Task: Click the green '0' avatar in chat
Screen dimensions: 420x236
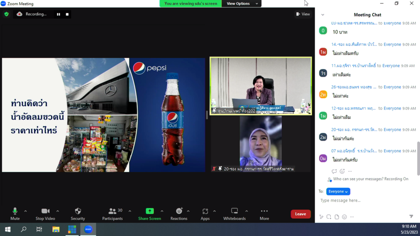Action: [323, 31]
